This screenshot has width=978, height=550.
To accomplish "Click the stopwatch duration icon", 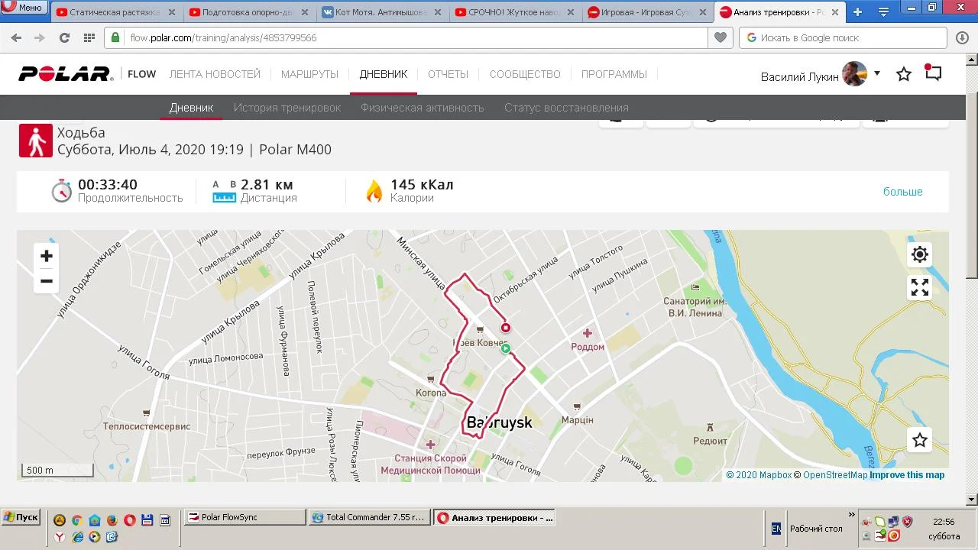I will point(62,190).
